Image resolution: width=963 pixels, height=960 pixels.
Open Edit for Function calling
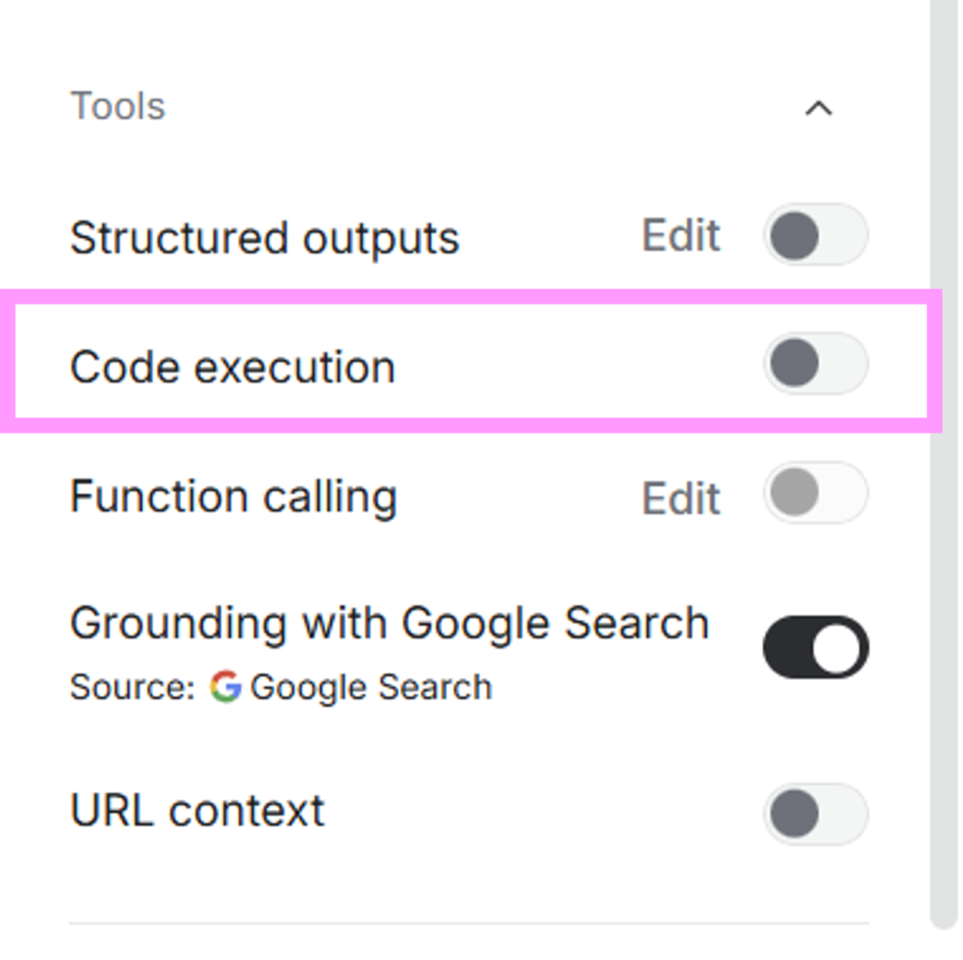point(681,498)
